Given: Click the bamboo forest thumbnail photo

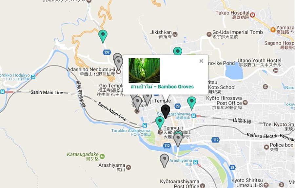Looking at the screenshot, I should point(144,70).
